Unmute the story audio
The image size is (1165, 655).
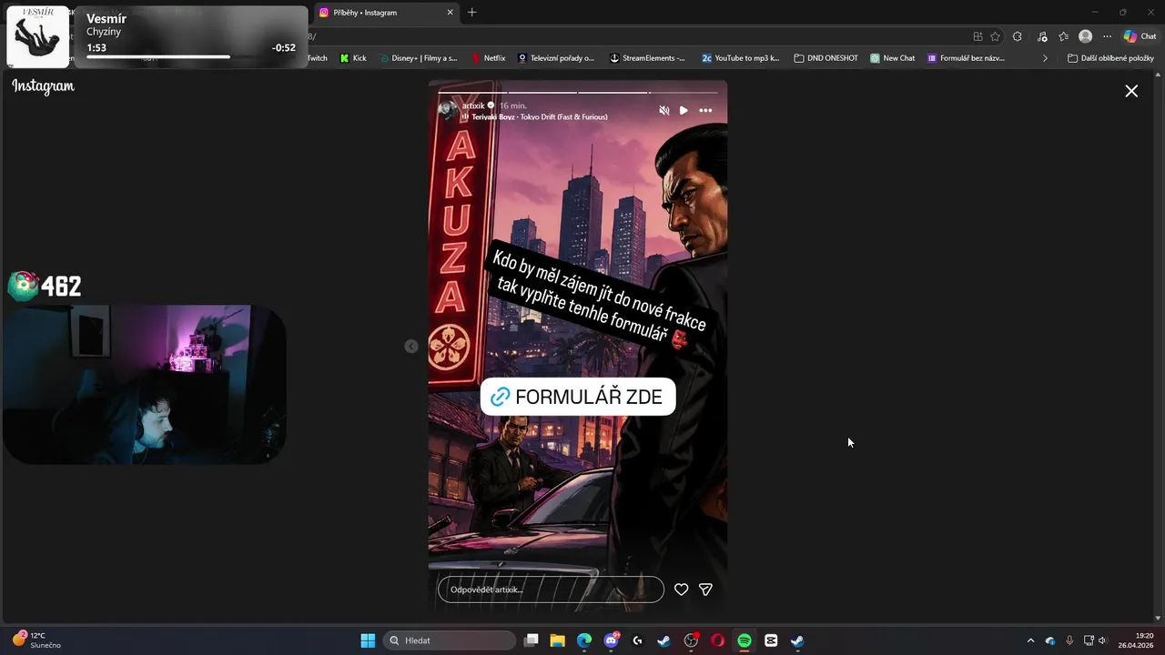(664, 110)
